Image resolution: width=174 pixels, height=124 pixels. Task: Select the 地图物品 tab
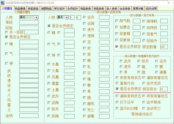[46, 9]
